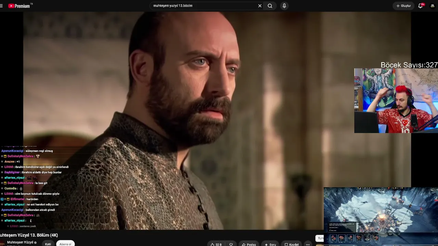Click ilaybilginer's username in chat
The height and width of the screenshot is (246, 438).
point(12,173)
